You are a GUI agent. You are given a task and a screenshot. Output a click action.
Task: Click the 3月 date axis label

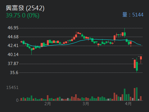[86, 104]
